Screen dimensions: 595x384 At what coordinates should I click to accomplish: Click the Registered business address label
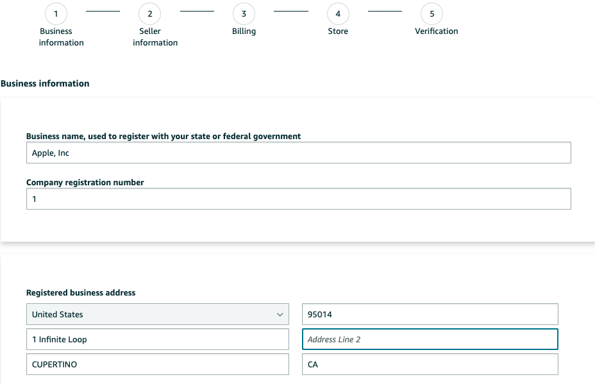click(81, 292)
